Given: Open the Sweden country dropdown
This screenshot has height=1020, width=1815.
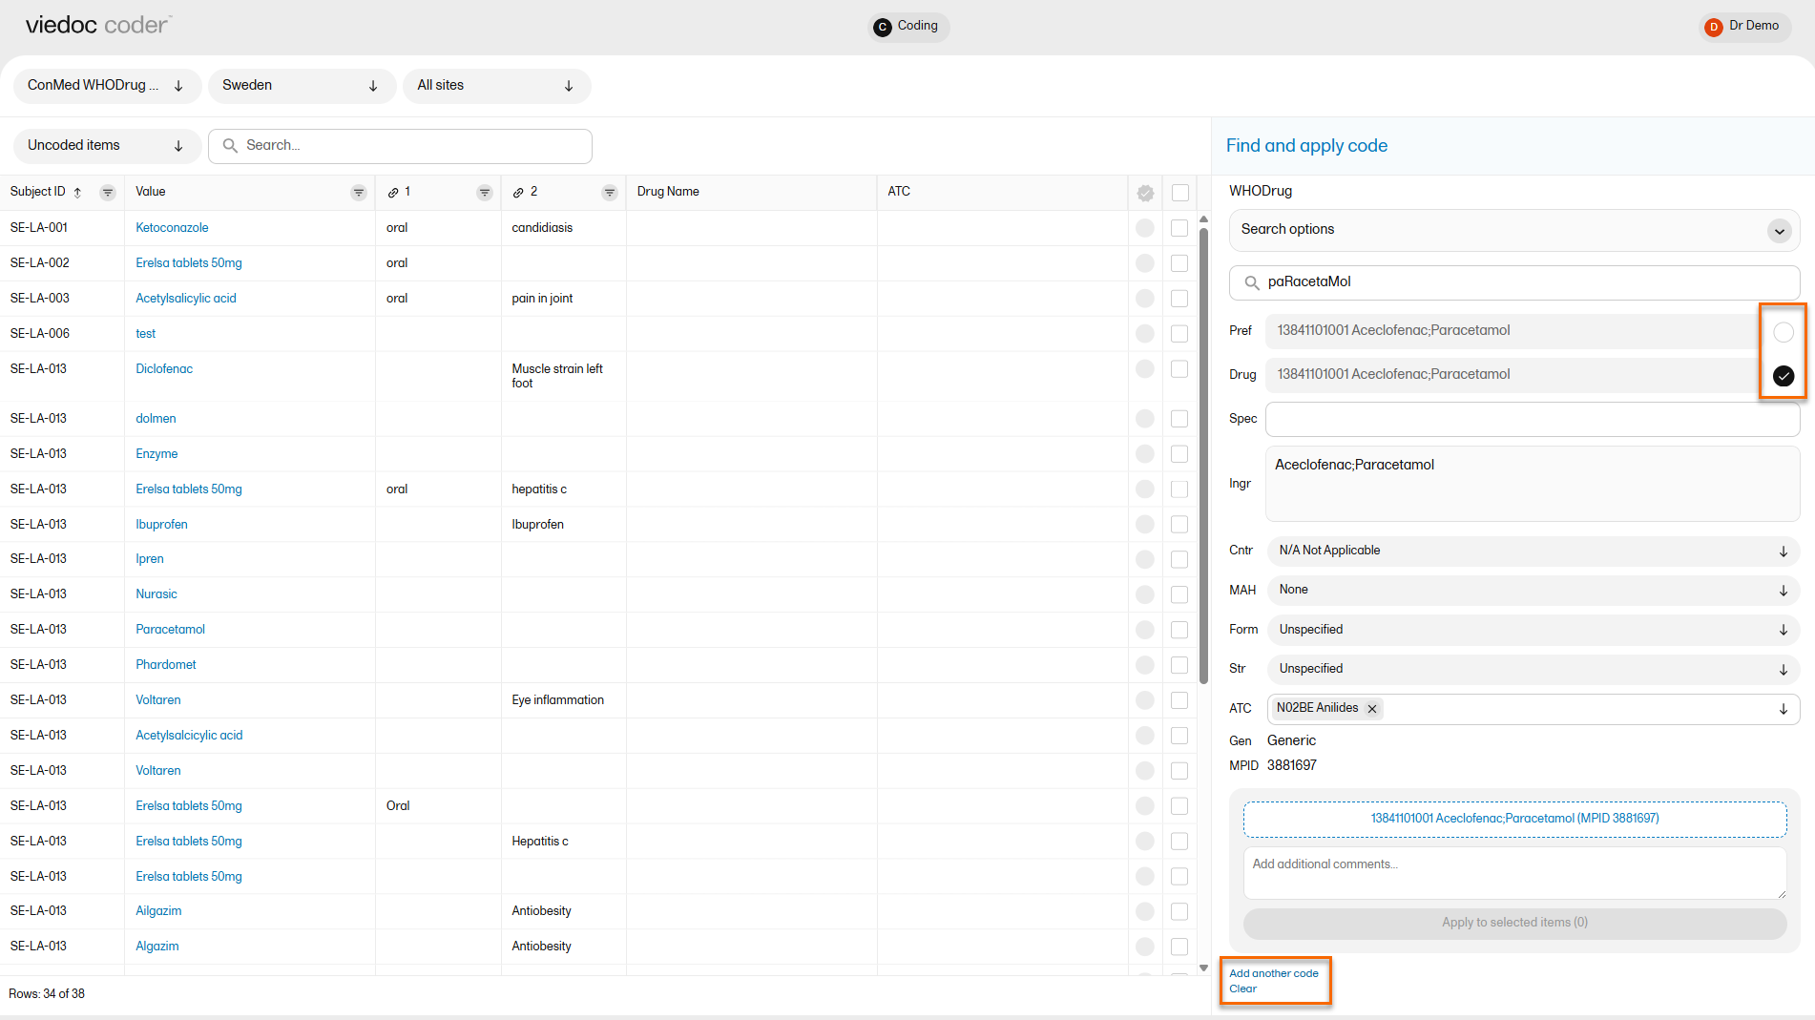Looking at the screenshot, I should (301, 86).
